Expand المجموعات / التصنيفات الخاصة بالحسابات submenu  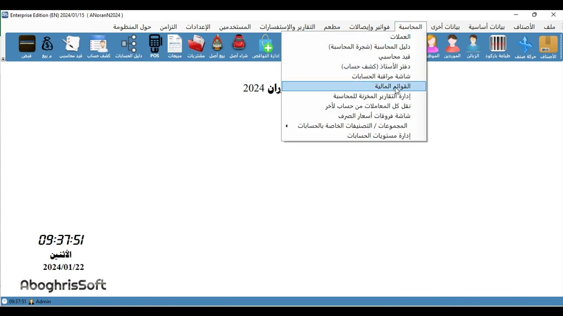click(354, 126)
